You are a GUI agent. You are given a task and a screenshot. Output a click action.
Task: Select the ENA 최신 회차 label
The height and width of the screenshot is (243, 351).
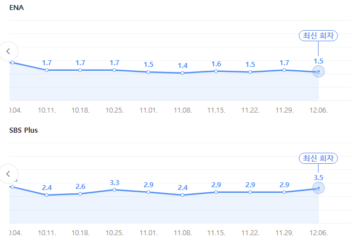[318, 36]
